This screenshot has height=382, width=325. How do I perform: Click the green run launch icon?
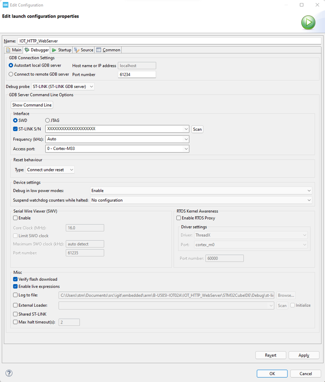click(308, 23)
